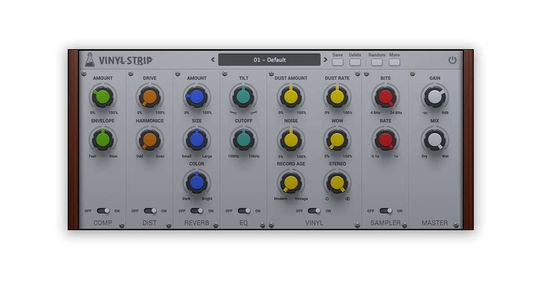Toggle the VINYL section on/off switch

(x=314, y=211)
